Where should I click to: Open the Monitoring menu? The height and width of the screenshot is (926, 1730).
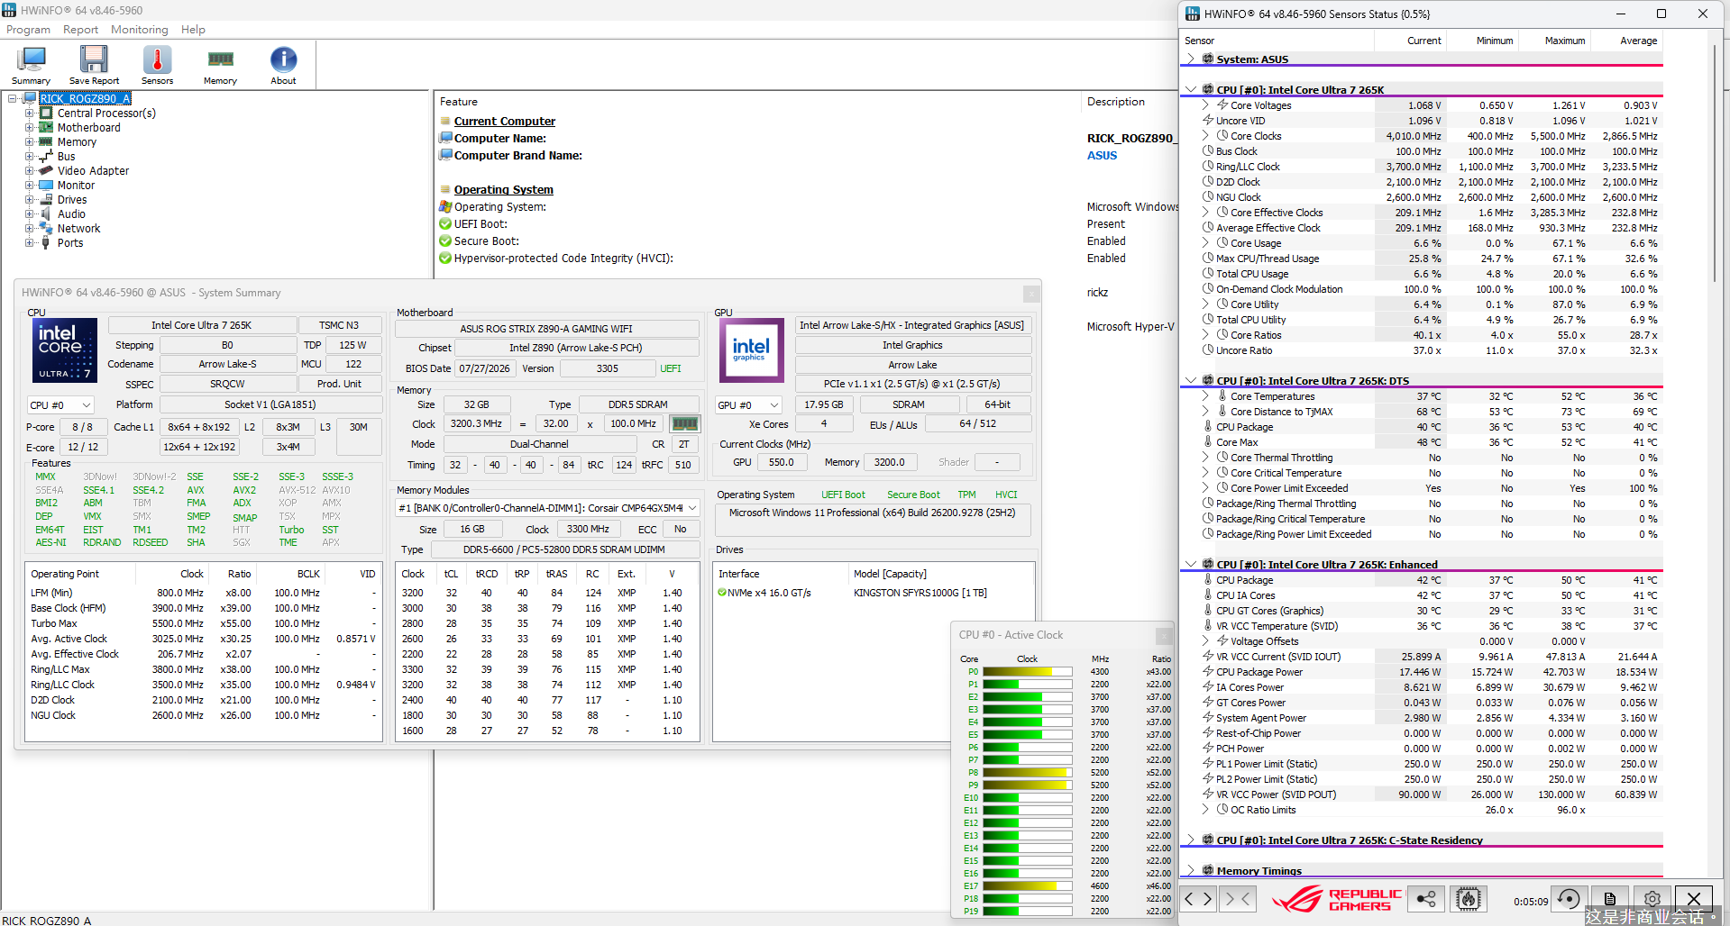[140, 30]
